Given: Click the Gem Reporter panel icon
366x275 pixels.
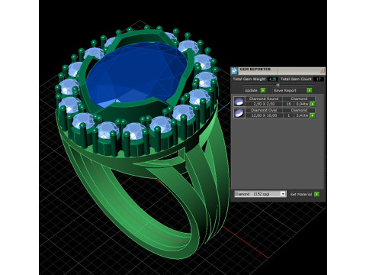Looking at the screenshot, I should click(x=234, y=70).
